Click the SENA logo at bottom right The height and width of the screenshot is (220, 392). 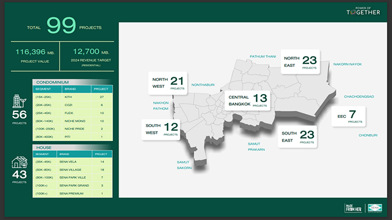pyautogui.click(x=375, y=208)
